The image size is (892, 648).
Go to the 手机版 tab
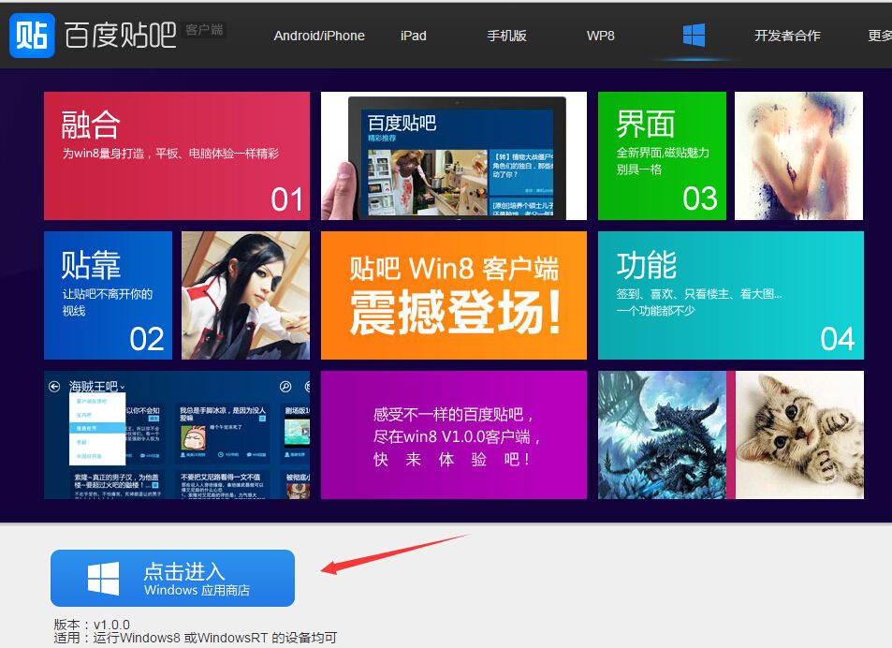click(x=506, y=36)
